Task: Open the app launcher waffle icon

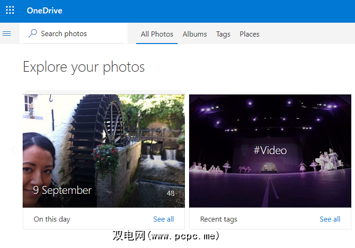Action: 10,10
